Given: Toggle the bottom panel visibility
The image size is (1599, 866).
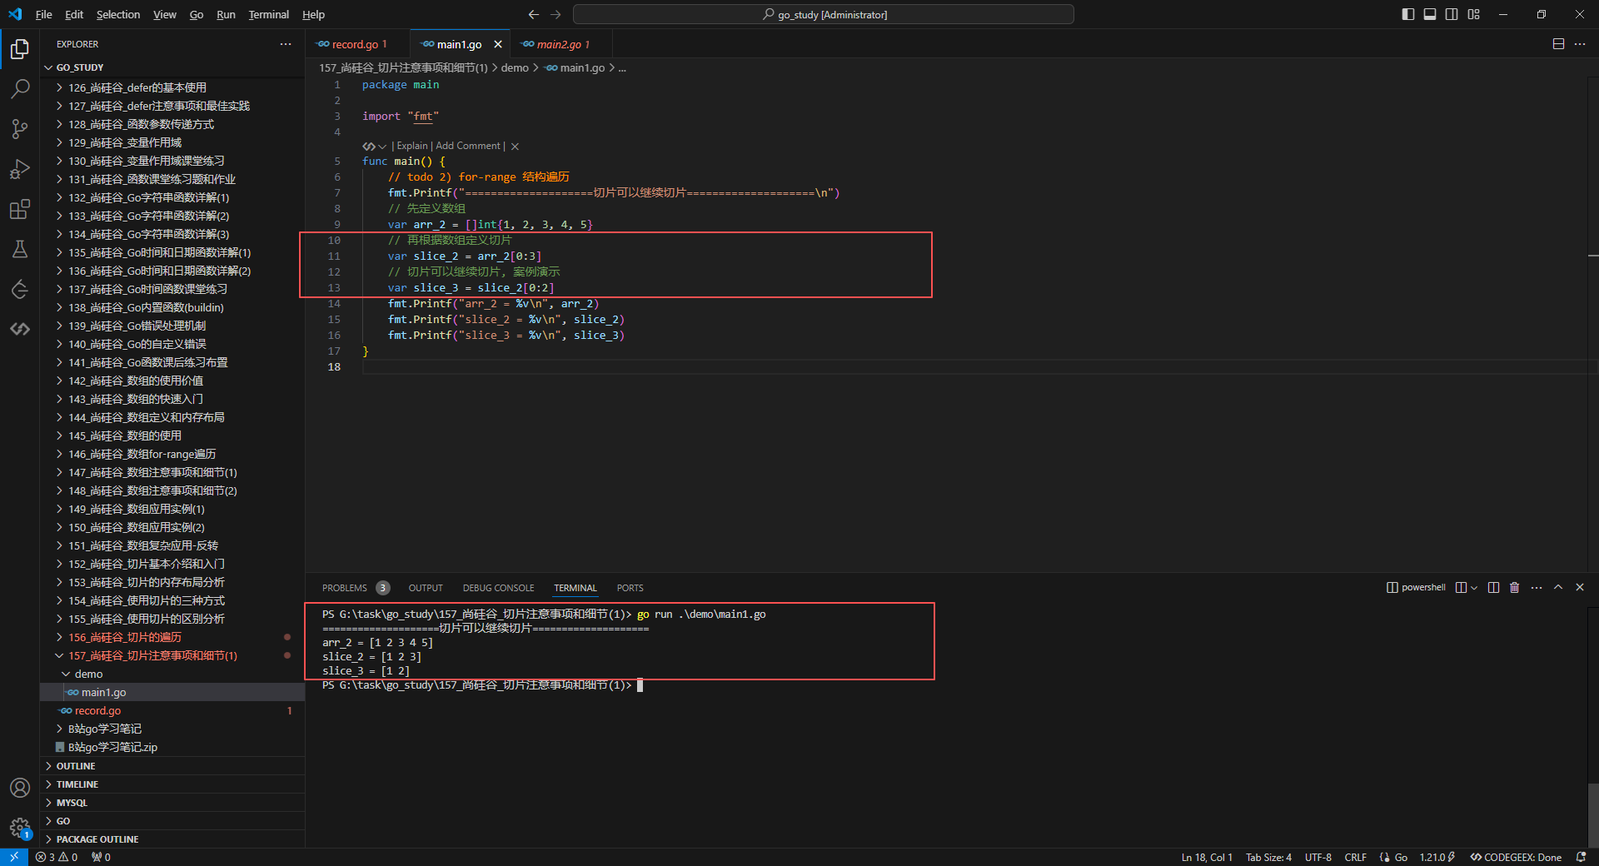Looking at the screenshot, I should (x=1430, y=14).
